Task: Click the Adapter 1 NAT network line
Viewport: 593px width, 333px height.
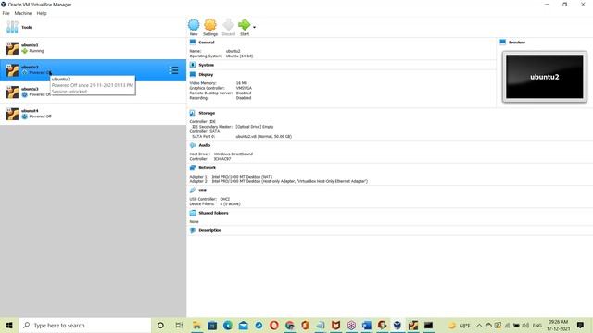Action: point(231,177)
